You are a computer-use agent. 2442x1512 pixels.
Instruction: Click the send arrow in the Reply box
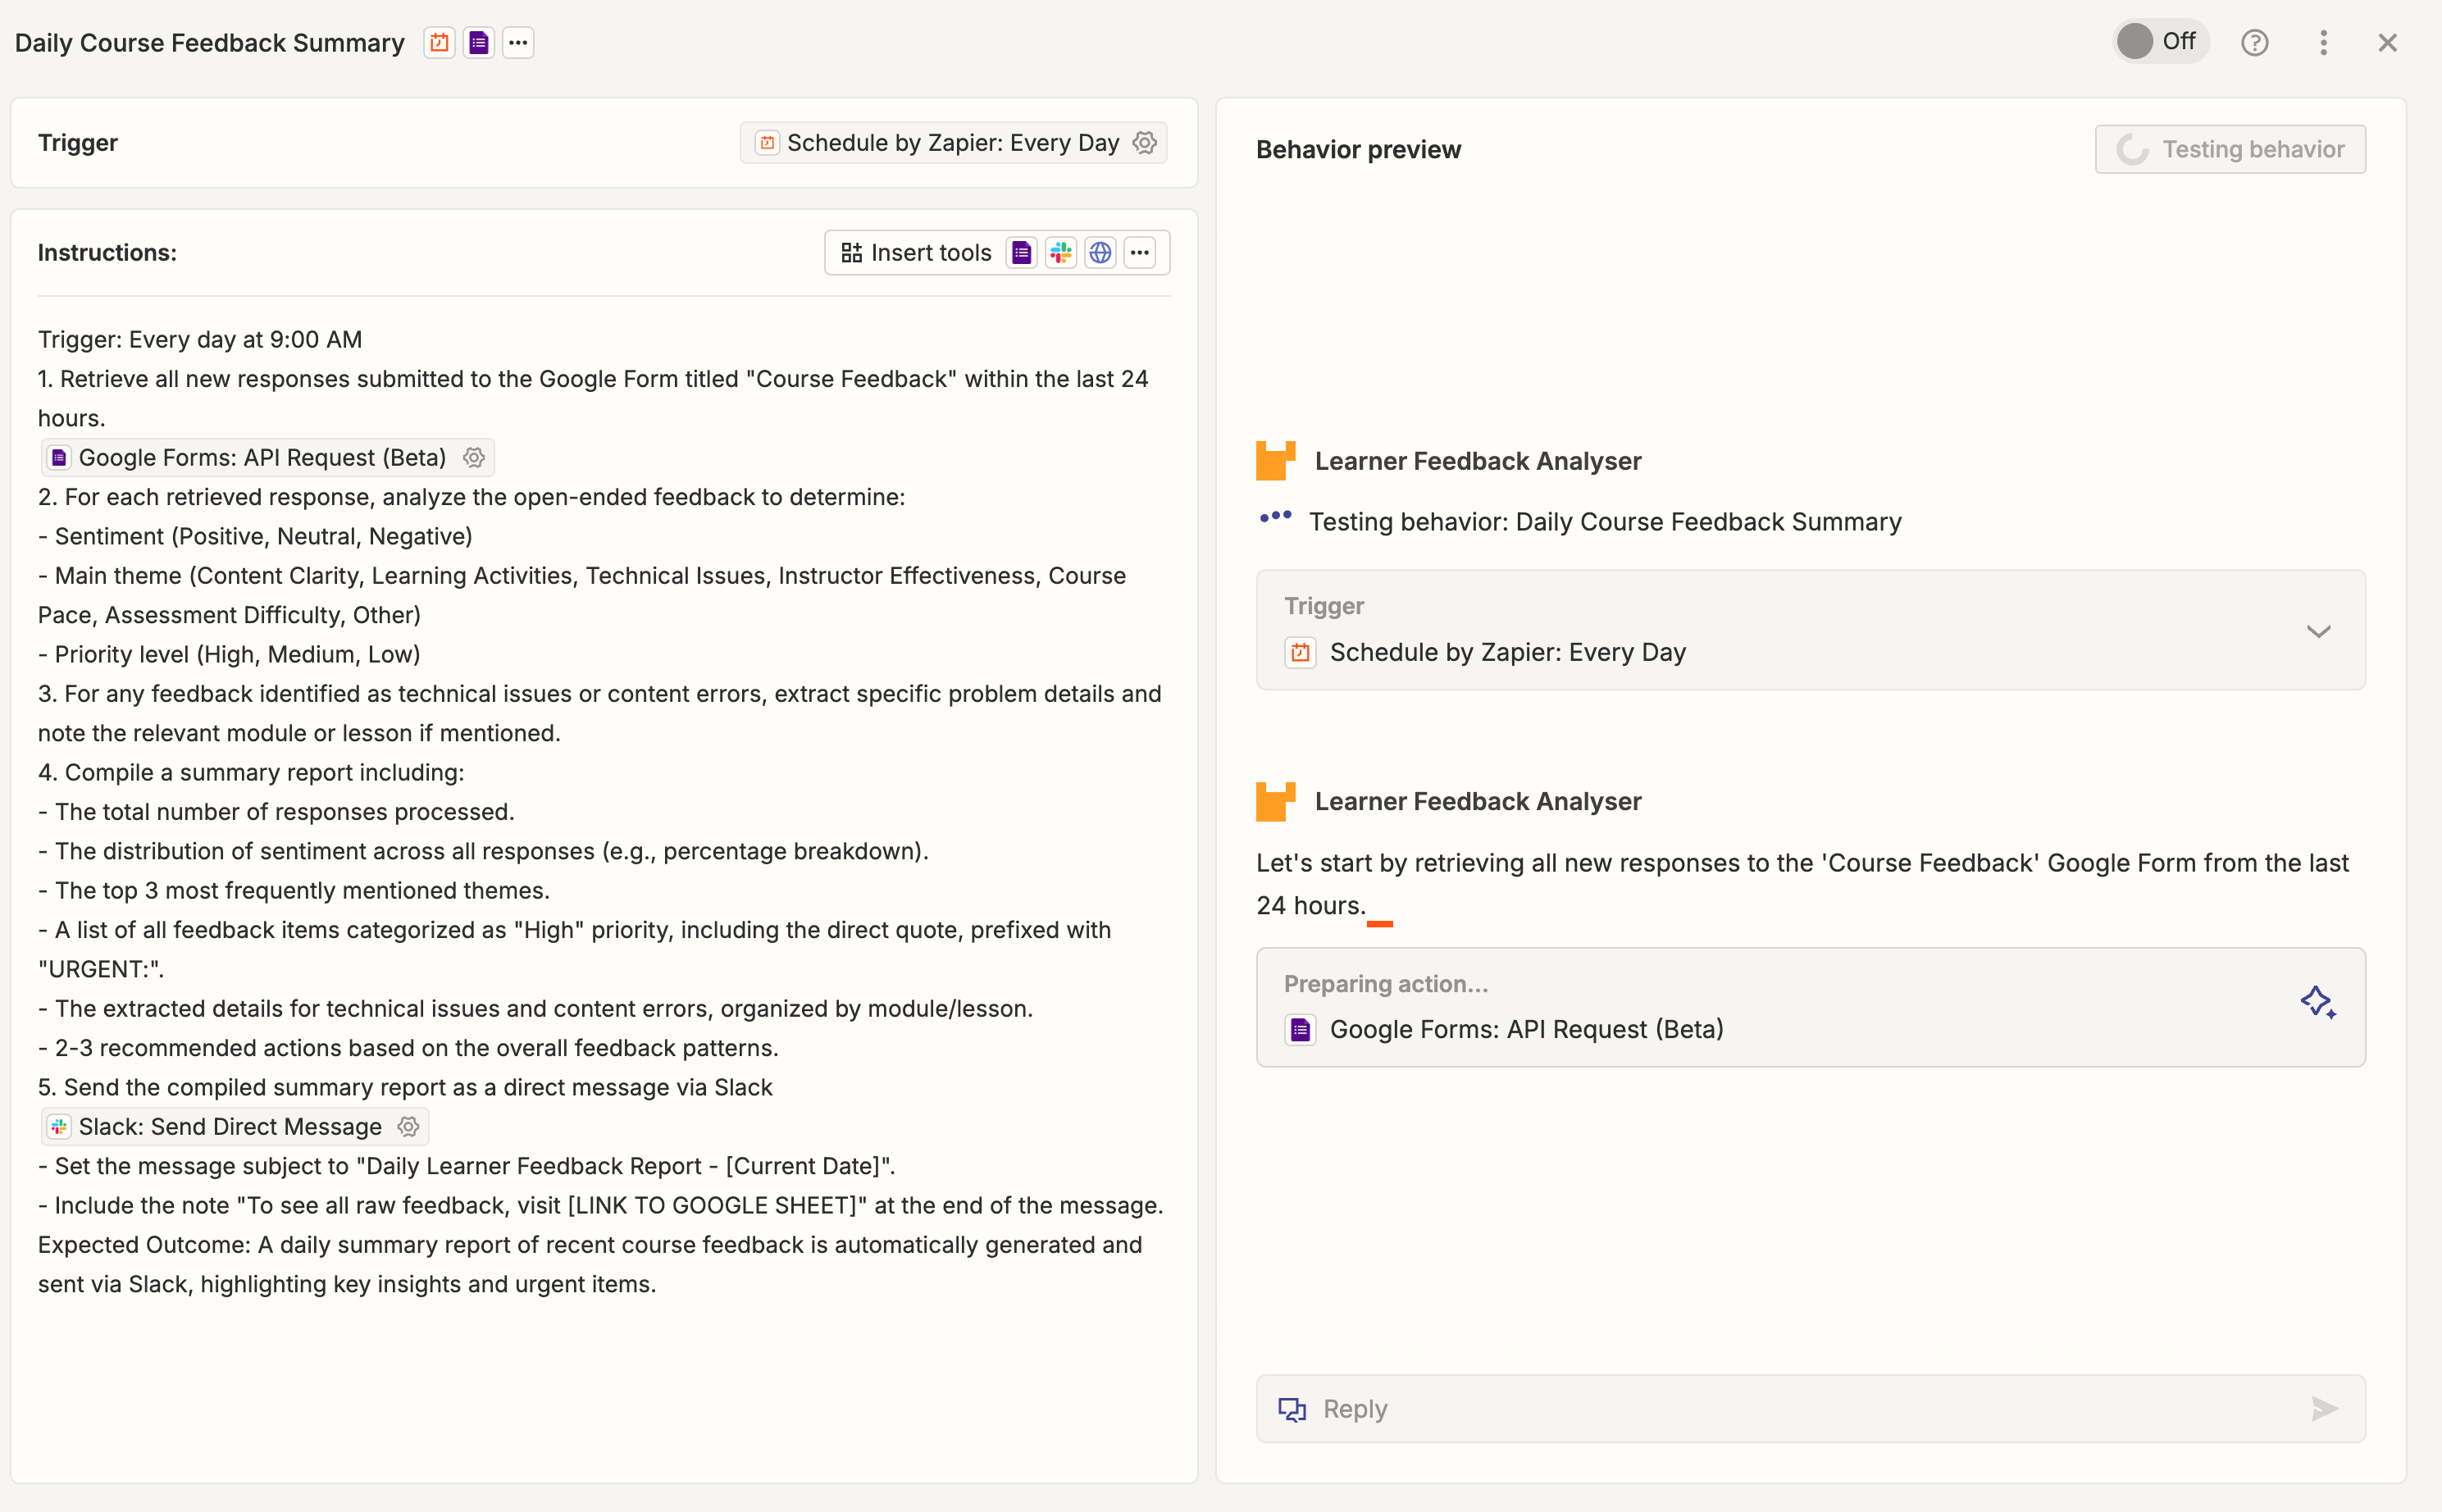click(x=2325, y=1409)
